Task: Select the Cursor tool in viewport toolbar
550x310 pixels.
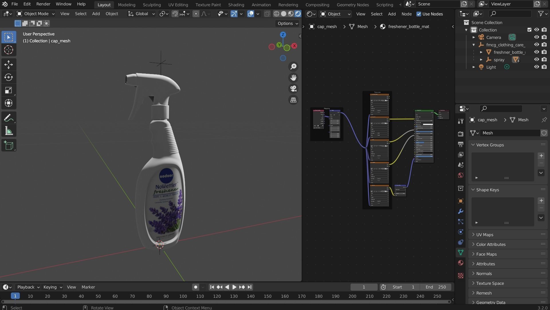Action: click(x=9, y=50)
